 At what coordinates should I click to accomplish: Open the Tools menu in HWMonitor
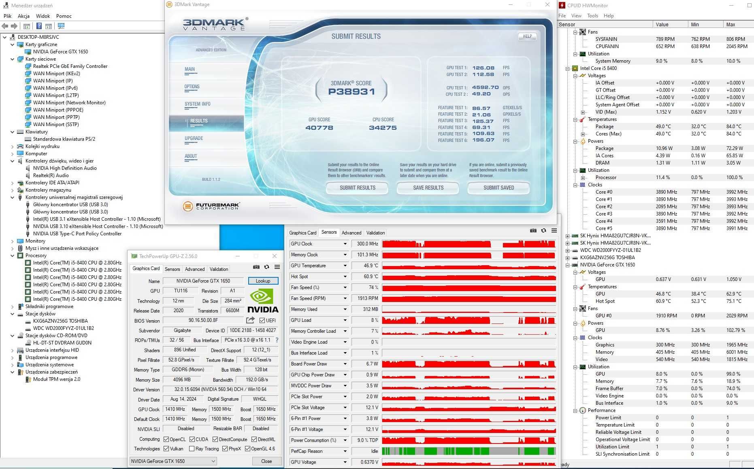coord(592,16)
